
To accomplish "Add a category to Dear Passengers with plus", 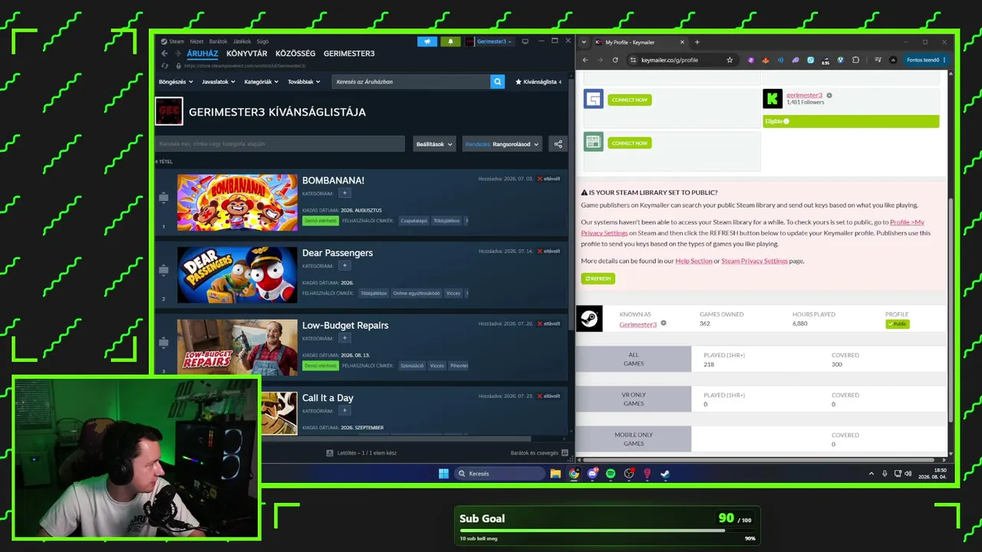I will (344, 266).
